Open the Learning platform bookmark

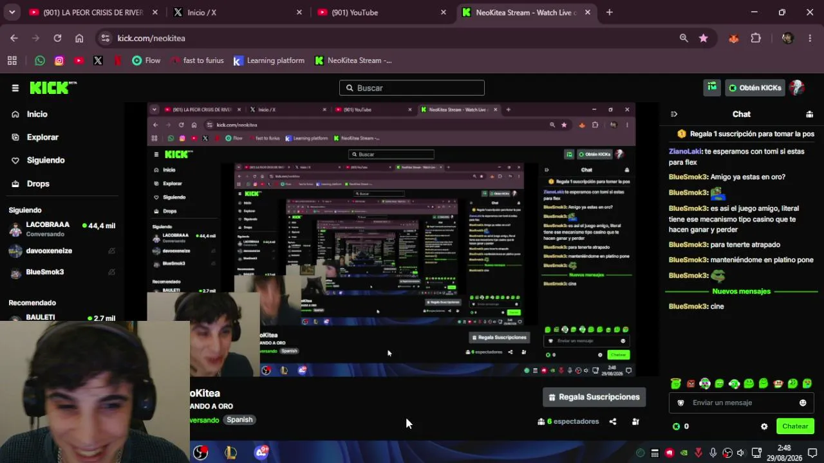point(269,60)
